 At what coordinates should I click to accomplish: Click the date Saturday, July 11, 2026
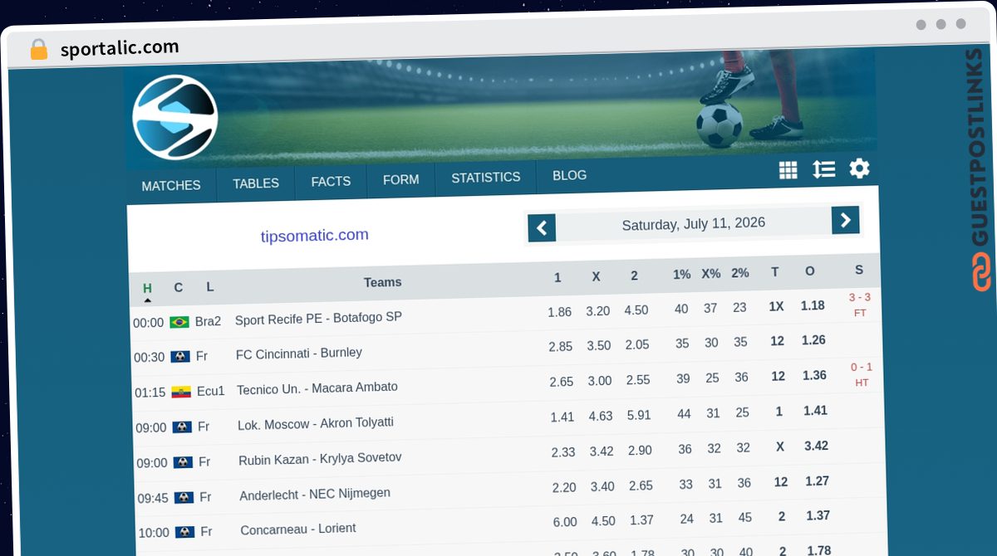(x=694, y=223)
